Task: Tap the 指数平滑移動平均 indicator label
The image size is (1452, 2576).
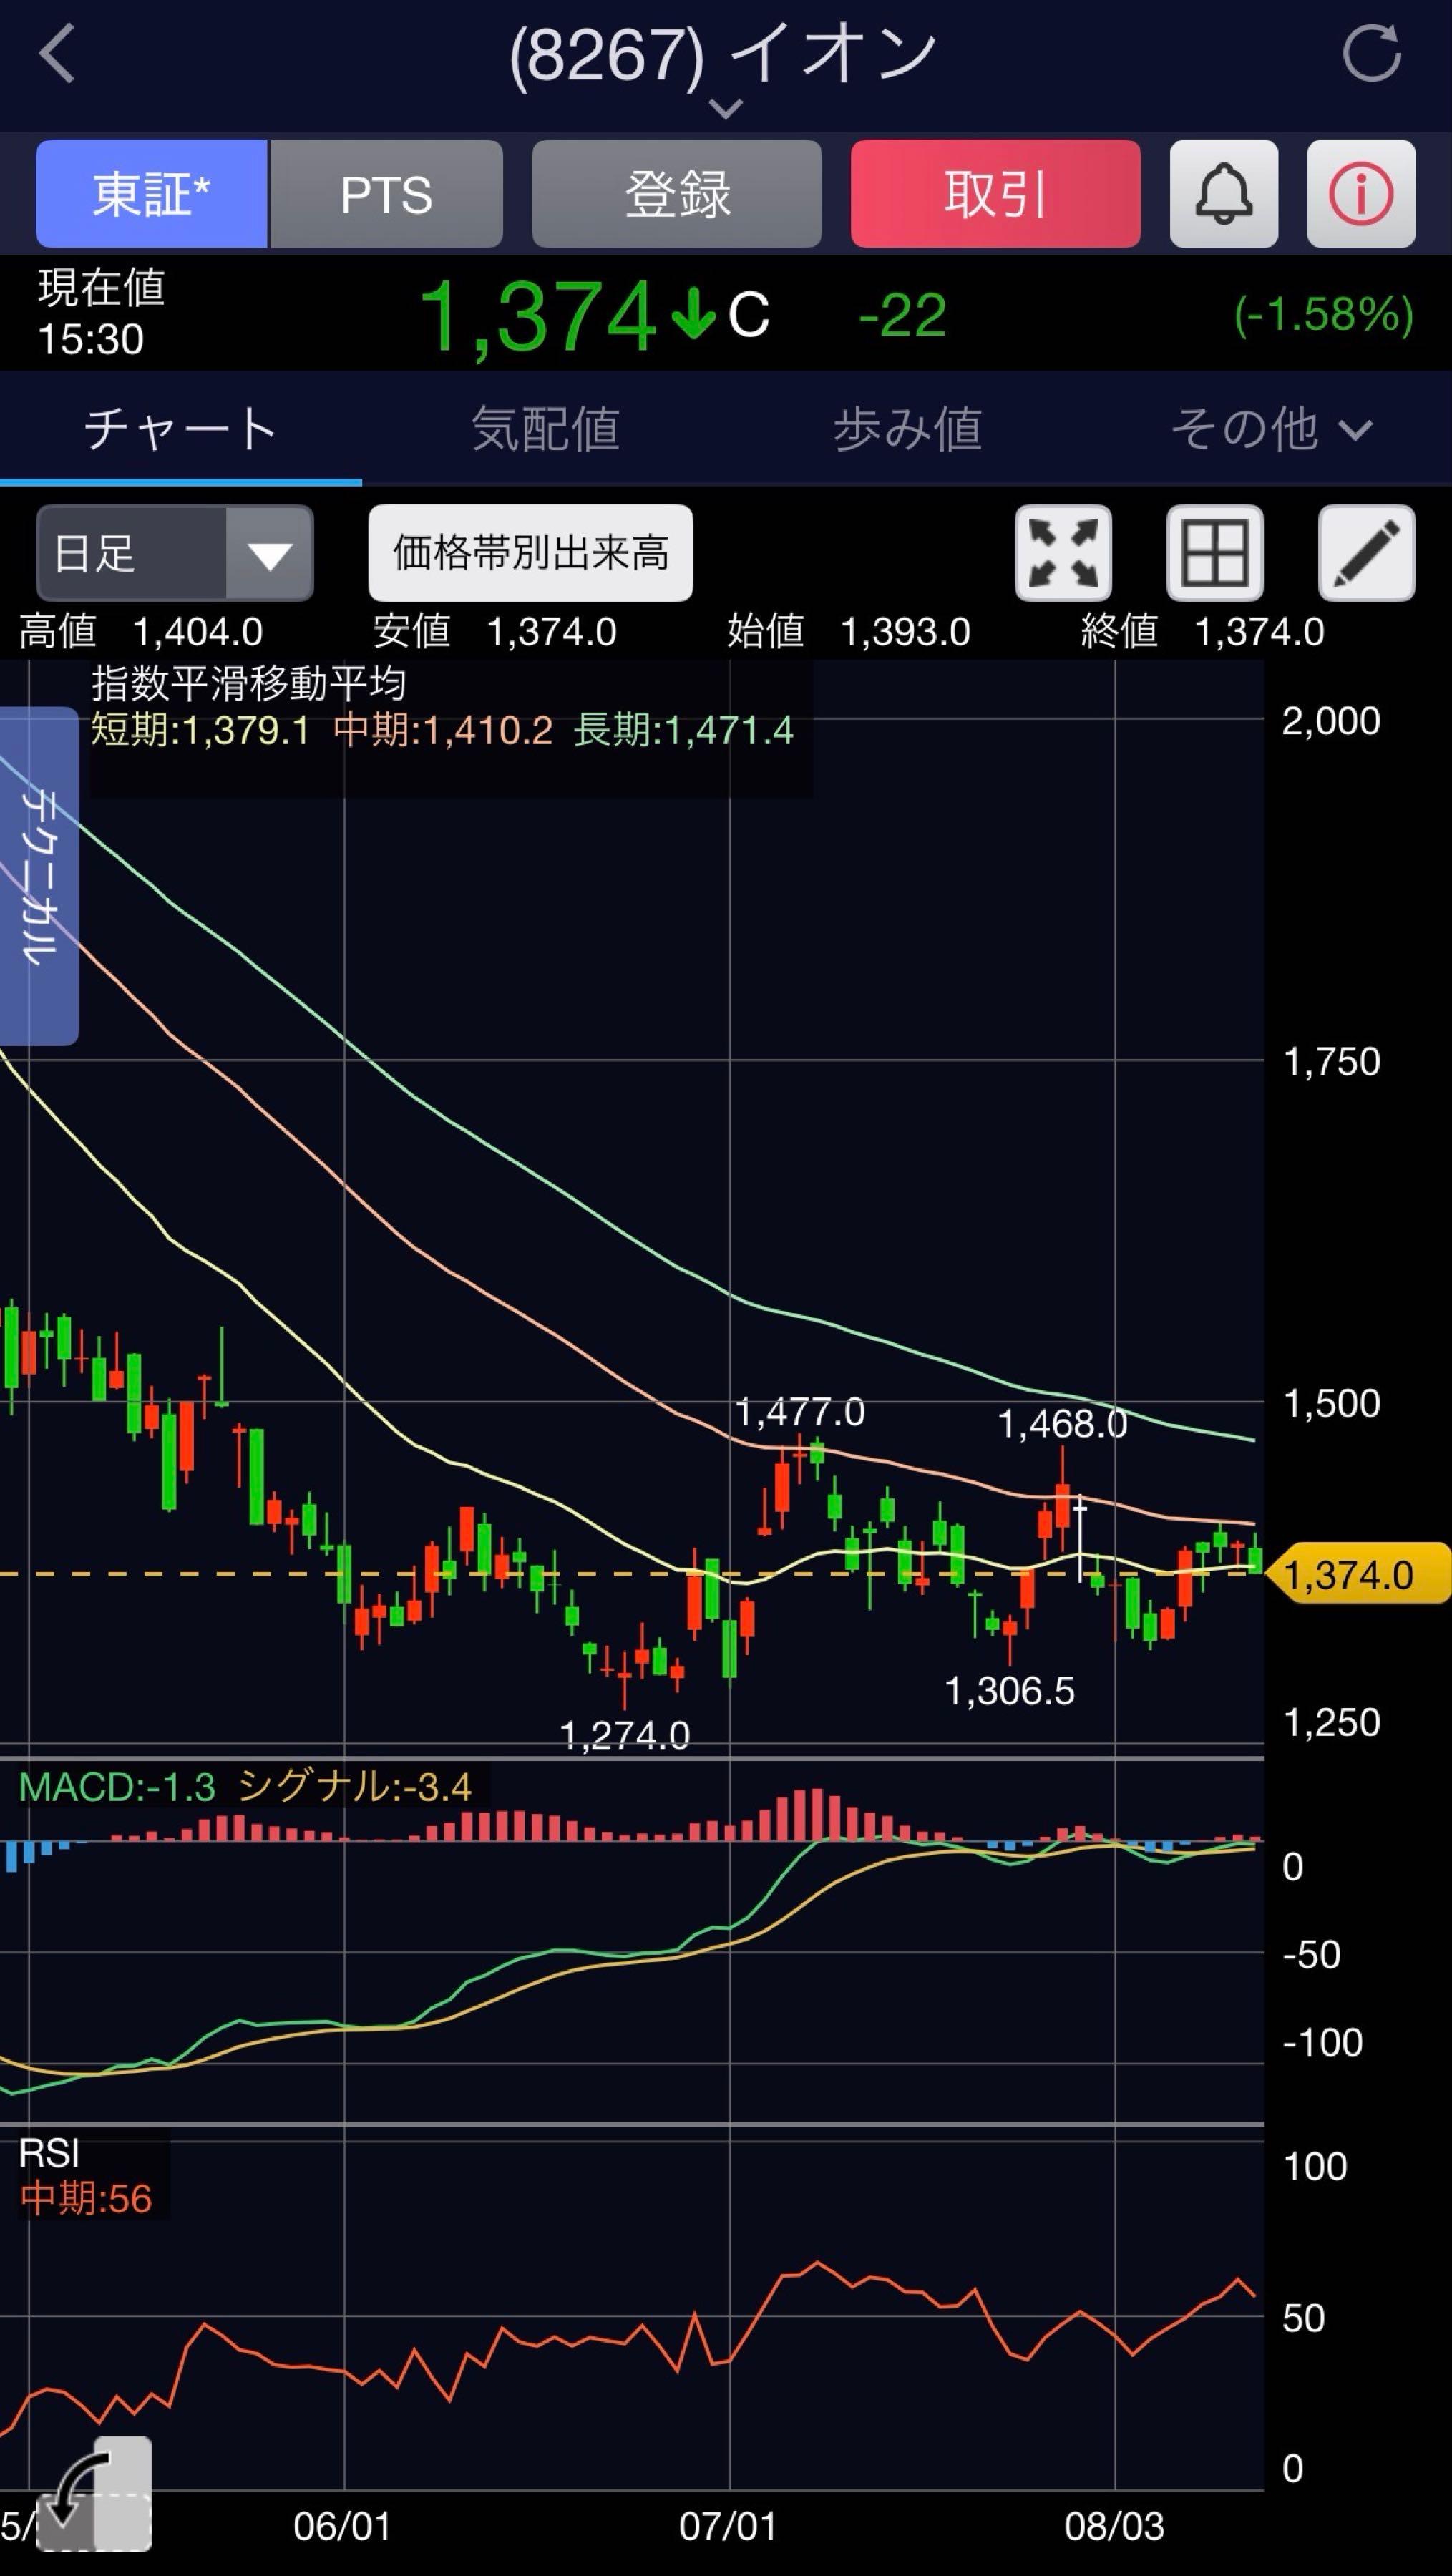Action: click(249, 684)
